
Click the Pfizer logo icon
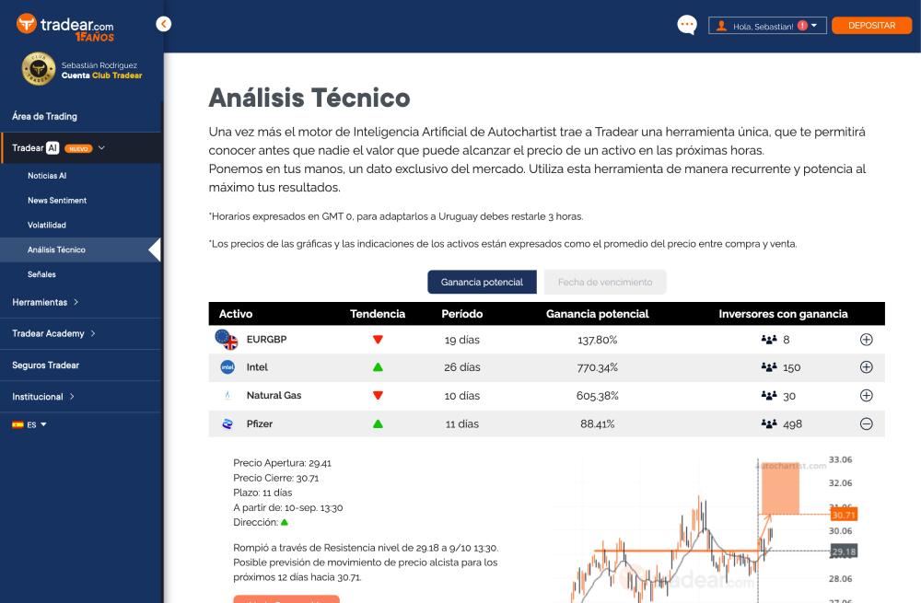tap(227, 423)
